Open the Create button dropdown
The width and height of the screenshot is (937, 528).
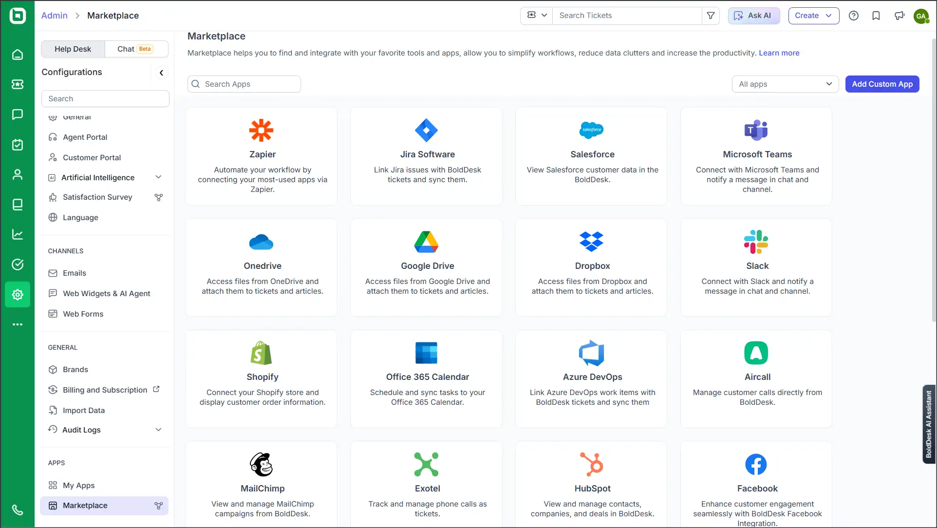pyautogui.click(x=813, y=16)
